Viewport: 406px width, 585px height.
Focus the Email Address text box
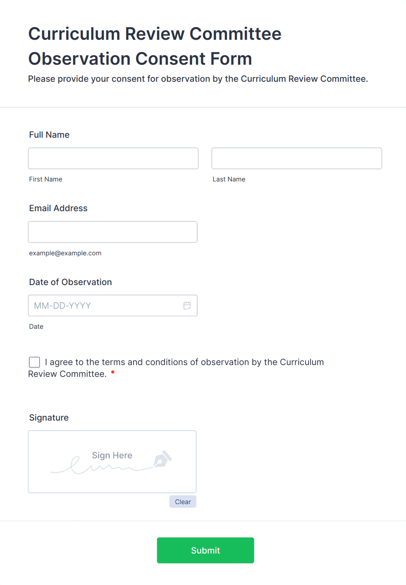click(x=113, y=232)
